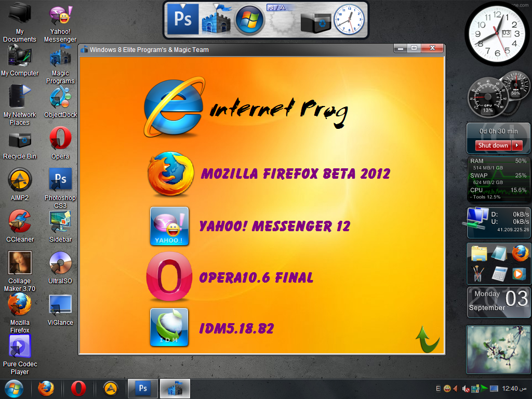Open UltraISO from the desktop
Viewport: 532px width, 399px height.
[x=60, y=262]
